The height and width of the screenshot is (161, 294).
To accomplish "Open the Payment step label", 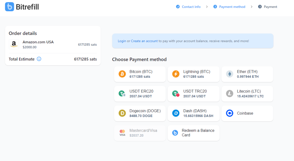I will point(270,7).
